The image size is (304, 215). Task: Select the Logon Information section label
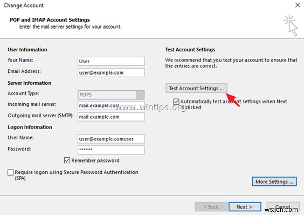(x=30, y=127)
